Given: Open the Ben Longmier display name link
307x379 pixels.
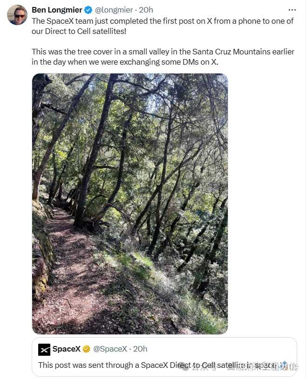Looking at the screenshot, I should [x=57, y=10].
